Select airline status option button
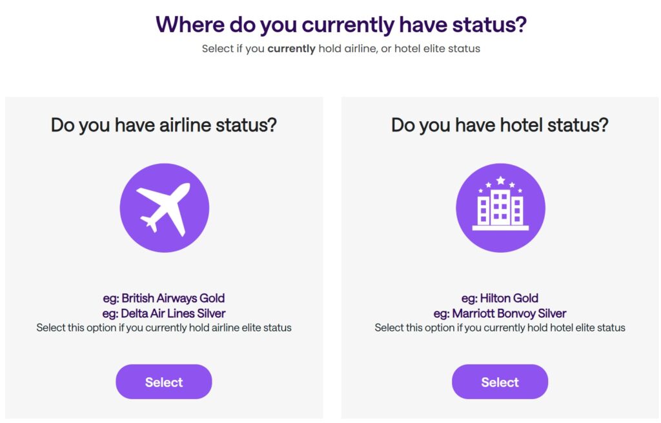Image resolution: width=661 pixels, height=423 pixels. point(163,382)
